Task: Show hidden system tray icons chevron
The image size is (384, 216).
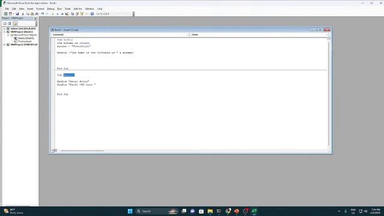Action: click(339, 211)
